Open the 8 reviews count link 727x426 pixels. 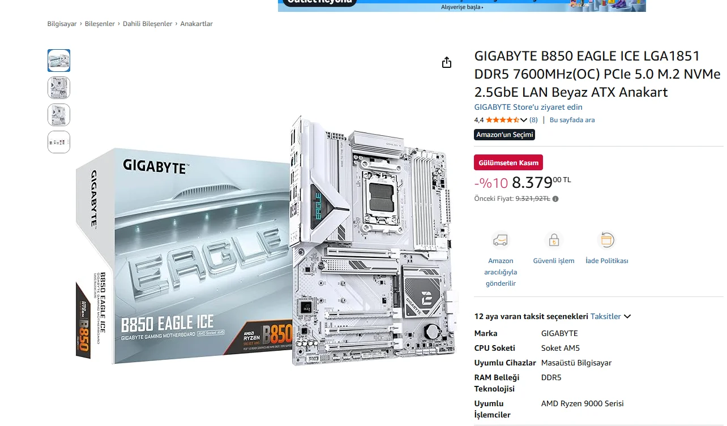tap(533, 120)
